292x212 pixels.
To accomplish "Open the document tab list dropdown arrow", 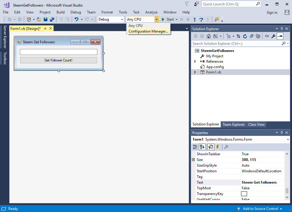I will (x=187, y=29).
